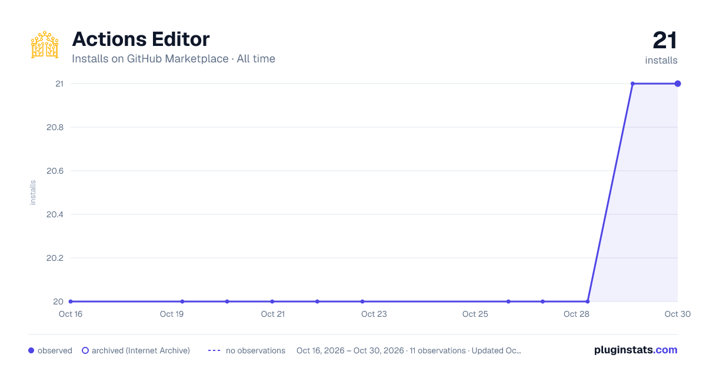
Task: Click the 'no observations' legend label
Action: (x=255, y=350)
